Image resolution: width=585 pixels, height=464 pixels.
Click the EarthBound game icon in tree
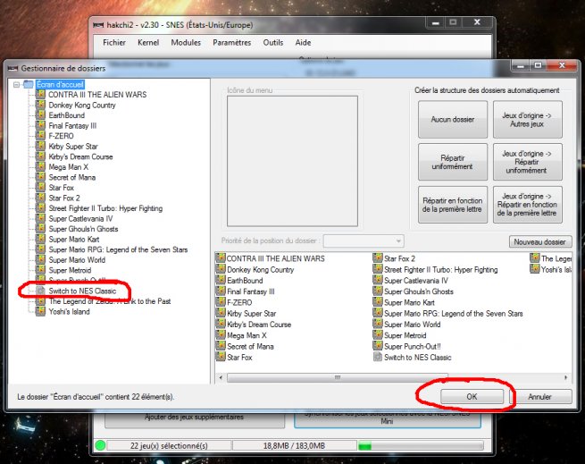tap(41, 115)
